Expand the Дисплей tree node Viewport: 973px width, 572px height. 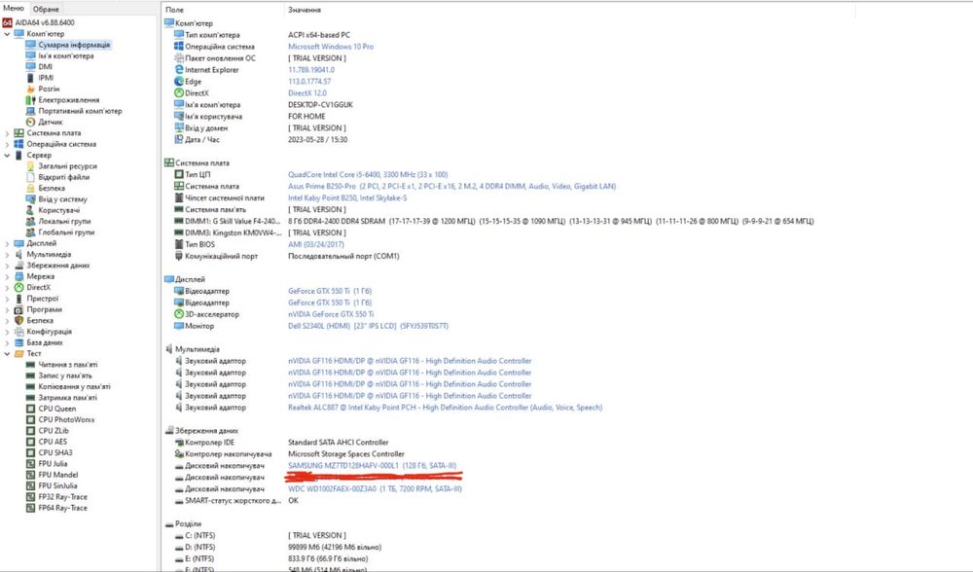[7, 243]
